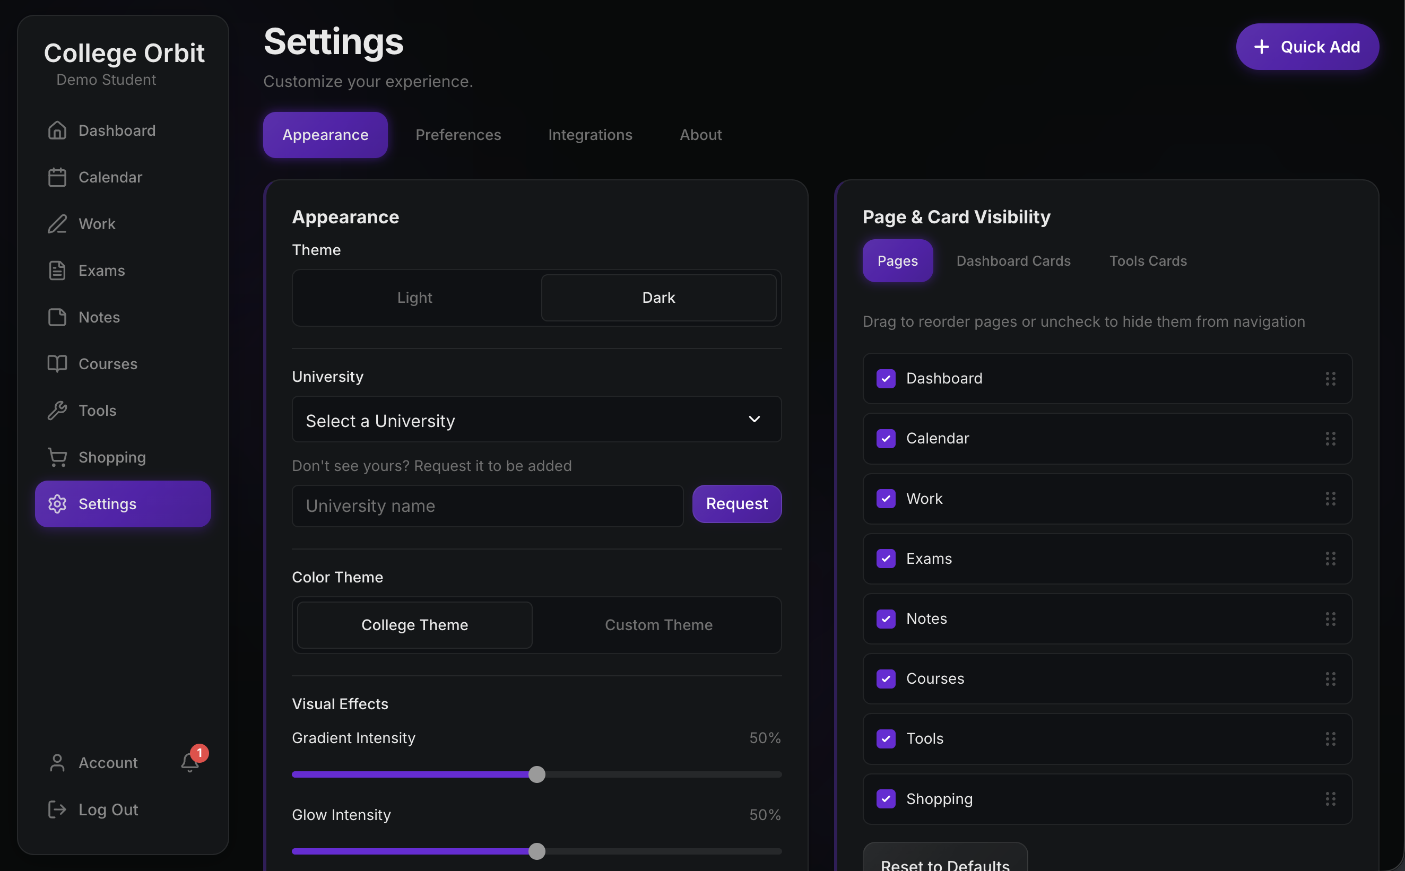The height and width of the screenshot is (871, 1405).
Task: Select the Custom Theme option
Action: point(658,625)
